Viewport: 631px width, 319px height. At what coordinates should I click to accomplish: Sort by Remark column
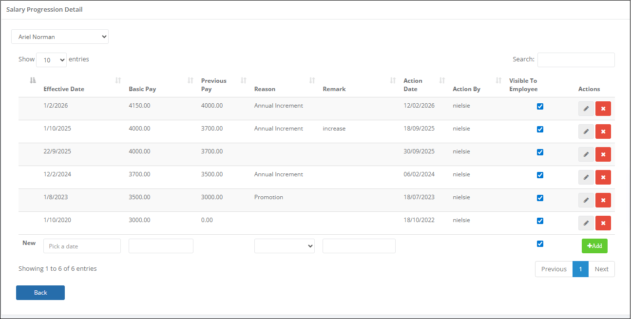[359, 85]
